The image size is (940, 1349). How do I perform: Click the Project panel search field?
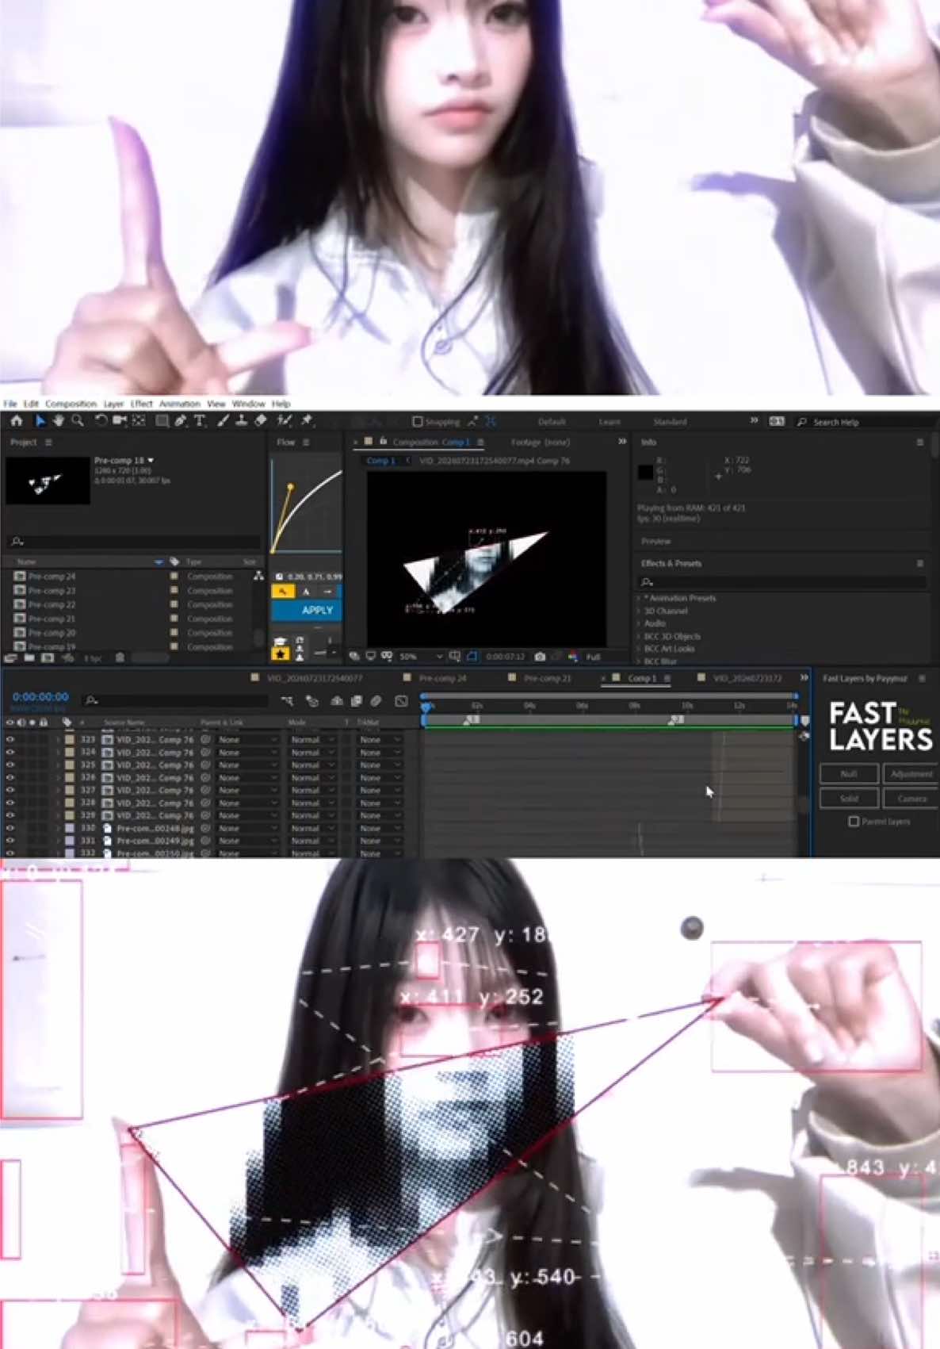point(135,542)
